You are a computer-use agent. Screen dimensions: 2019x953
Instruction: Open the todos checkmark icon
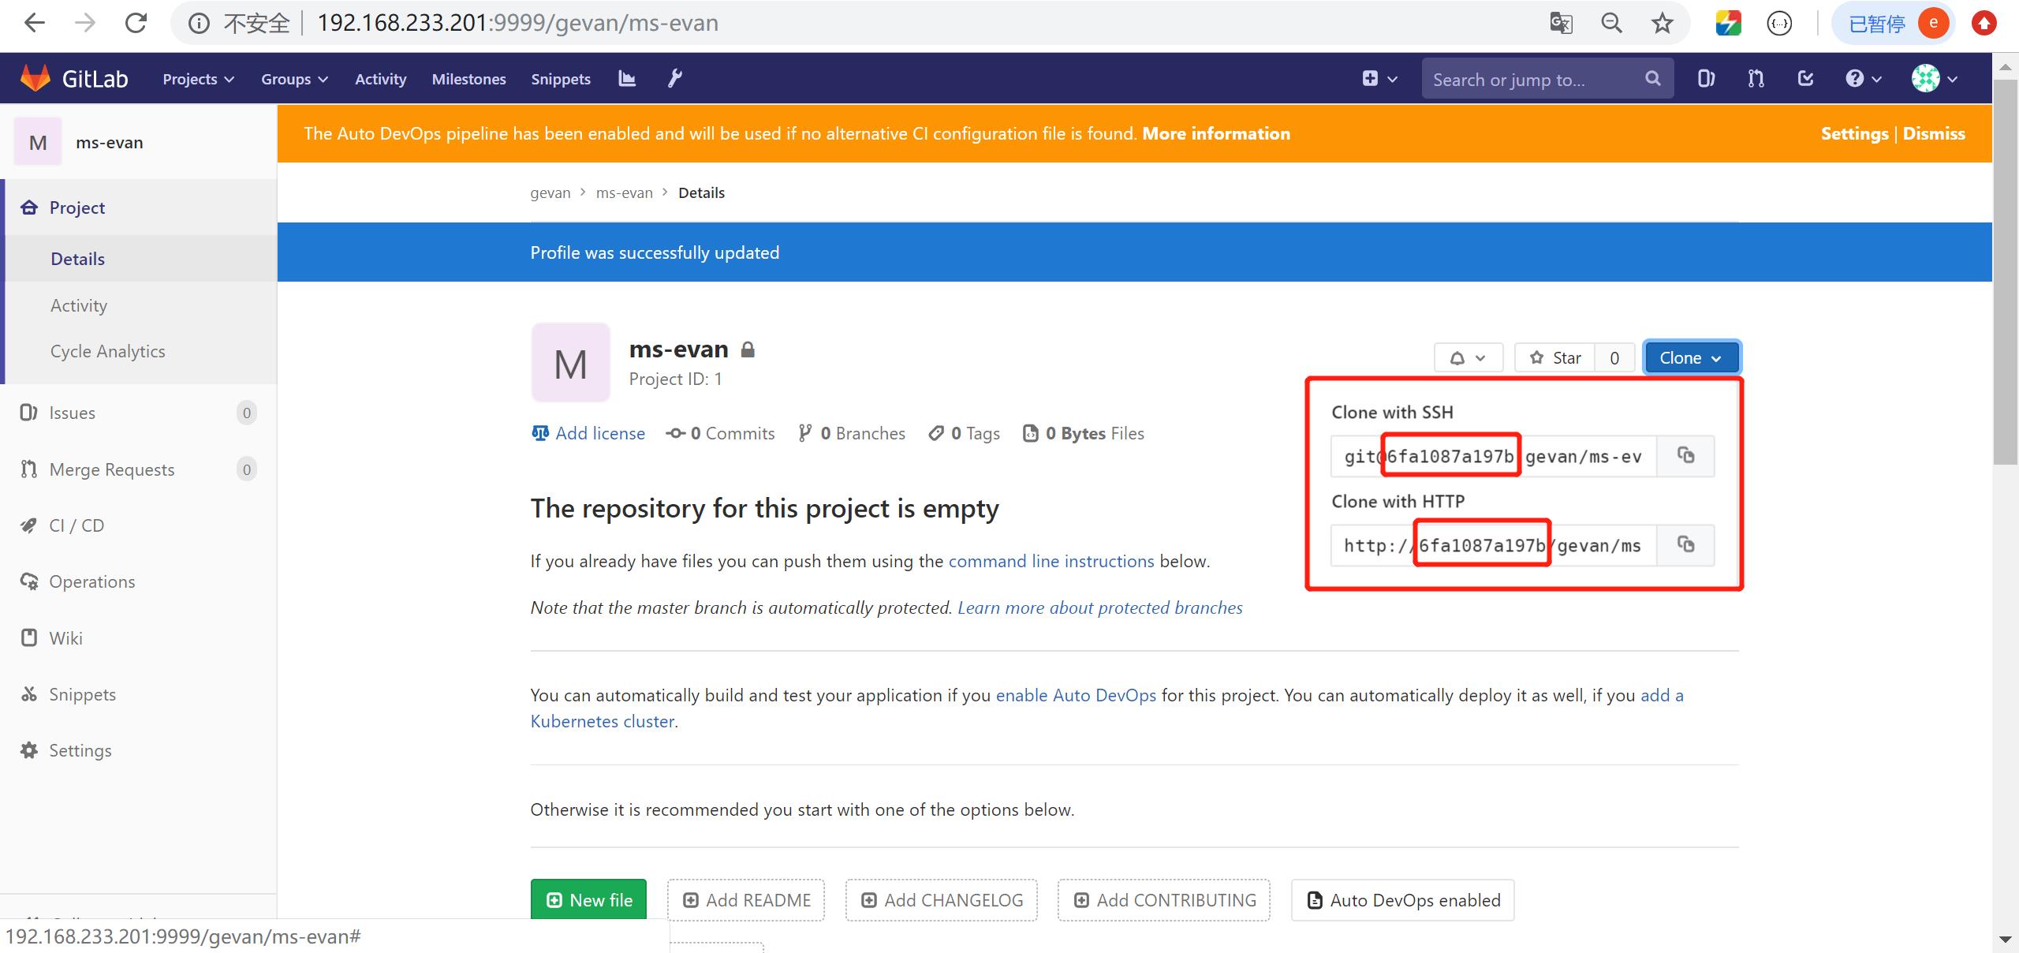point(1805,79)
